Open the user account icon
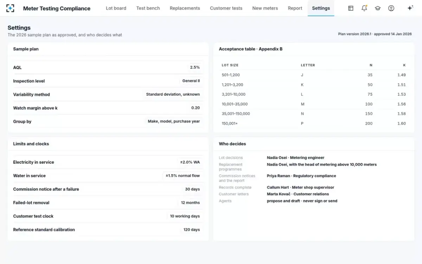The height and width of the screenshot is (264, 422). (391, 8)
